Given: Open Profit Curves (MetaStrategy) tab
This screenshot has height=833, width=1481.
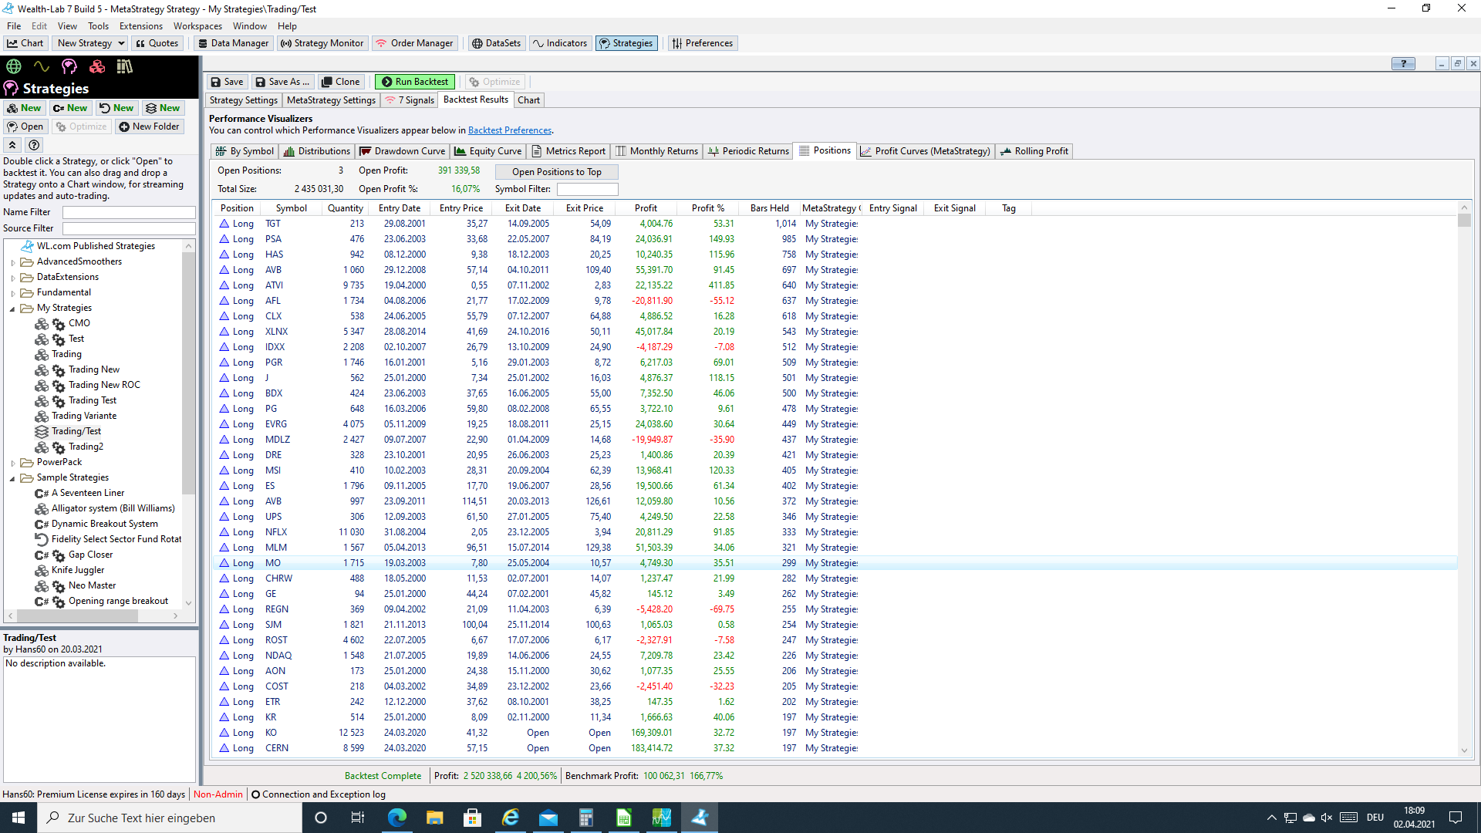Looking at the screenshot, I should point(926,151).
